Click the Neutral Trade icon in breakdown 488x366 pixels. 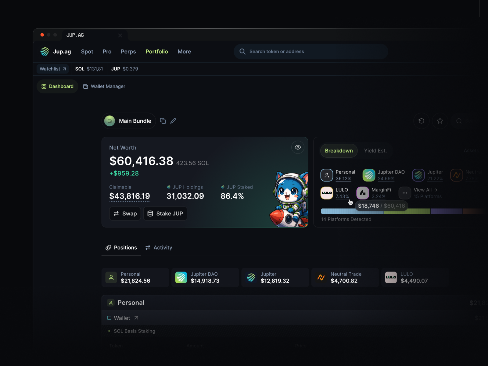[457, 175]
